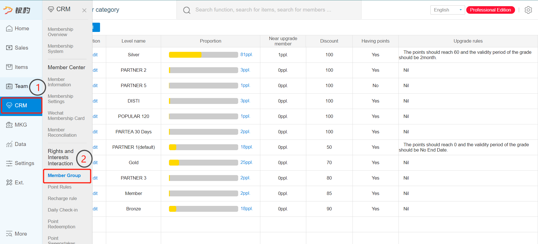Image resolution: width=538 pixels, height=244 pixels.
Task: Close the CRM submenu panel
Action: tap(84, 10)
